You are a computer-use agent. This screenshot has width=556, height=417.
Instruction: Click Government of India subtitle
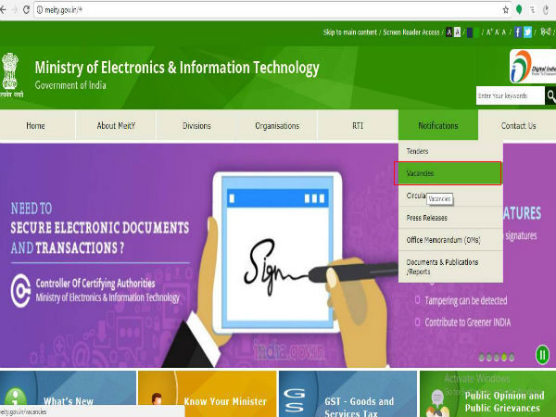pyautogui.click(x=70, y=85)
